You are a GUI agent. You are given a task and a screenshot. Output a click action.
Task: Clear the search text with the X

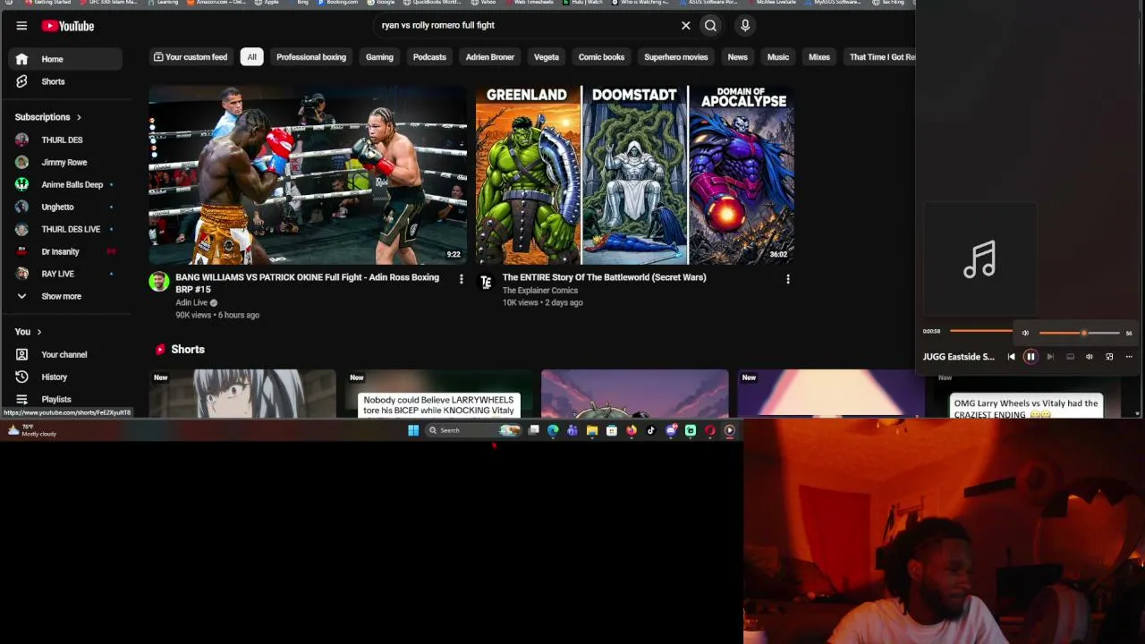[686, 25]
